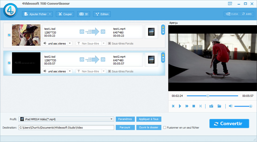Click the fast forward icon
Image resolution: width=257 pixels, height=142 pixels.
(187, 106)
